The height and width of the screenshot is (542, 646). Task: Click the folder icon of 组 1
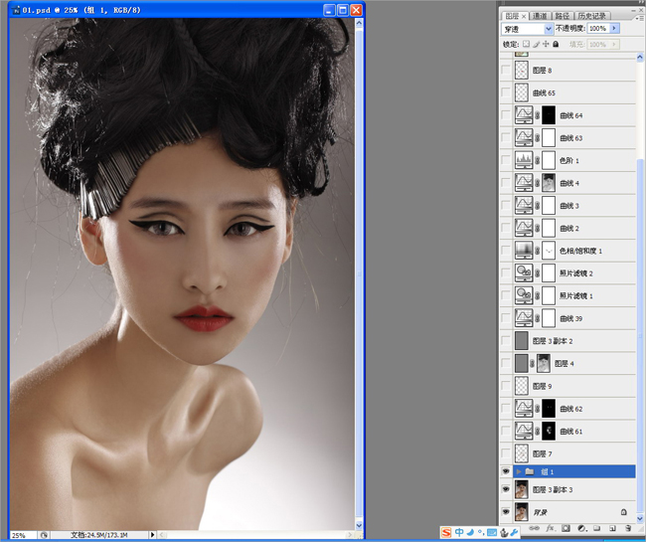530,471
